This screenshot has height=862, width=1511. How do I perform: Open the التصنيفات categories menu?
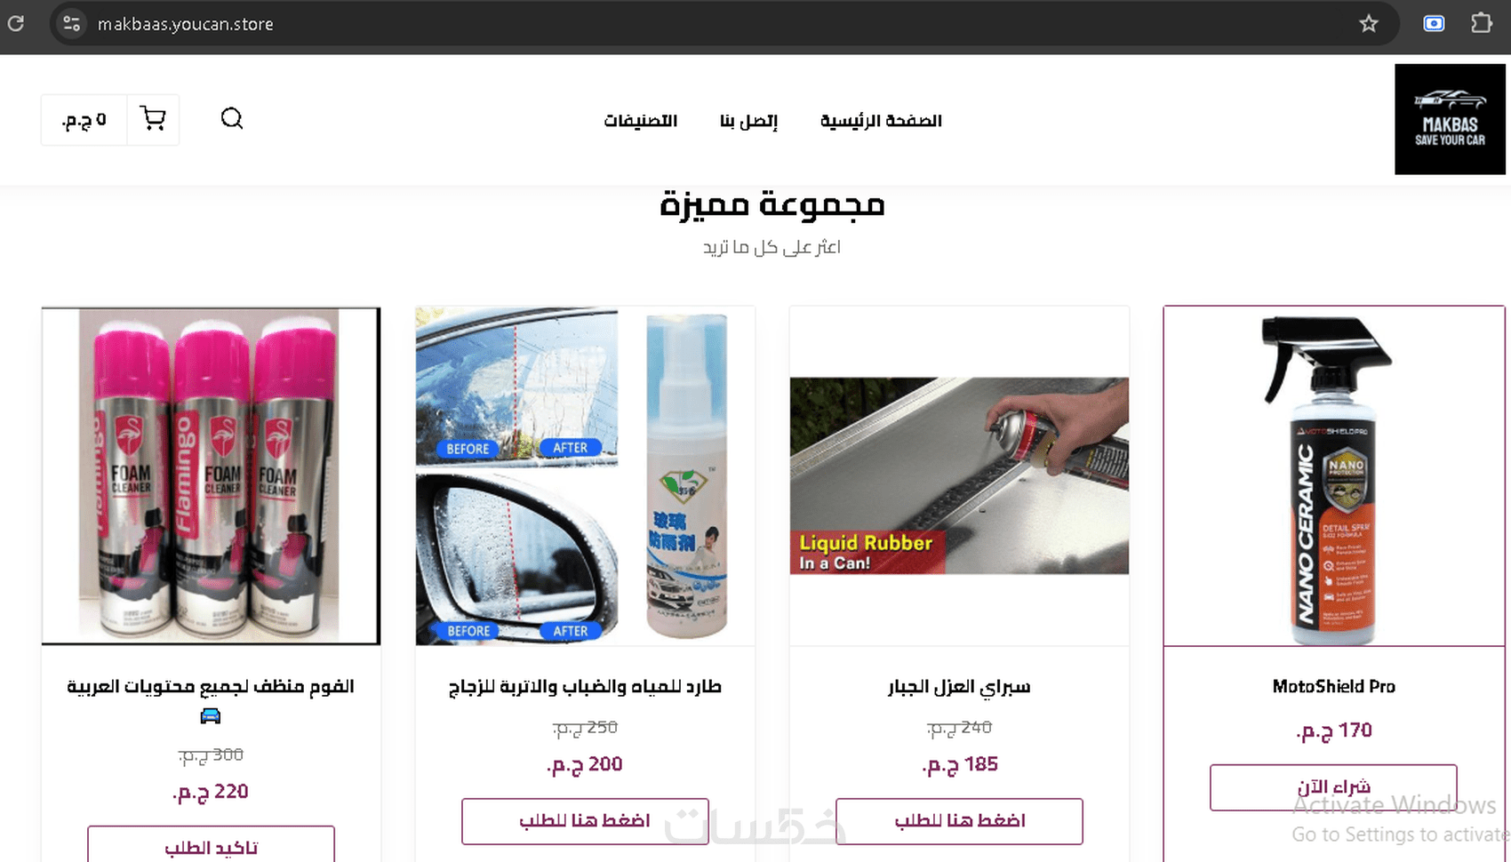tap(641, 121)
